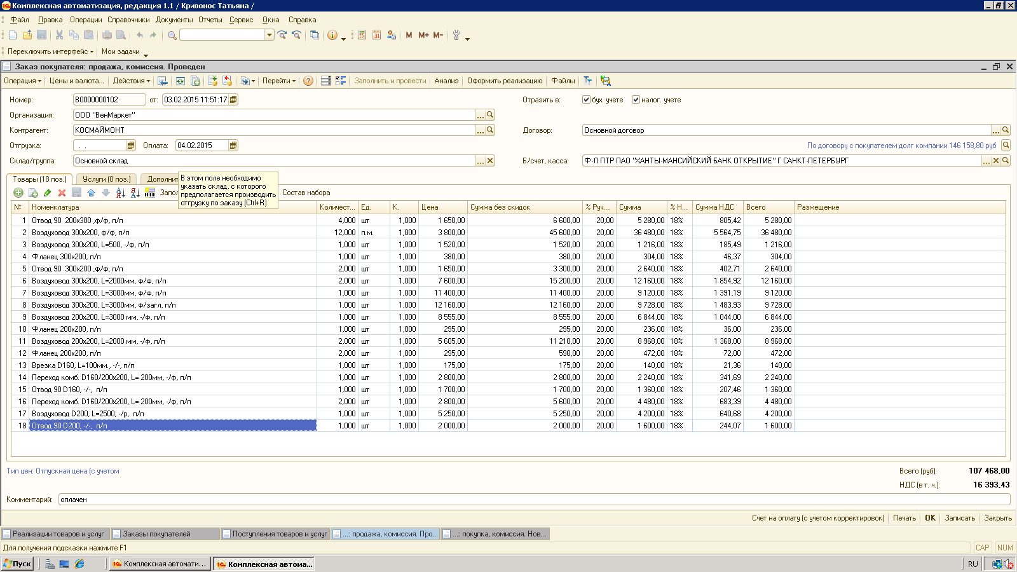
Task: Click the customer debt link
Action: coord(901,146)
